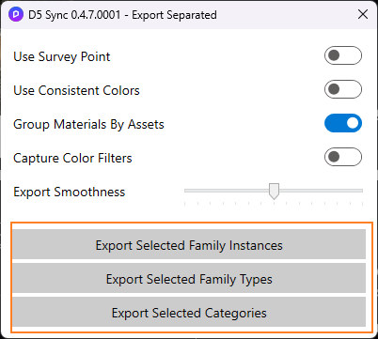Enable the Use Survey Point switch
The image size is (378, 339).
click(343, 55)
